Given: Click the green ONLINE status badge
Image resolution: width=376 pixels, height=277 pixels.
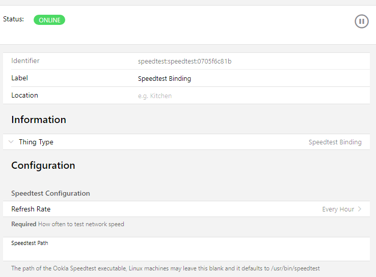Looking at the screenshot, I should (49, 20).
